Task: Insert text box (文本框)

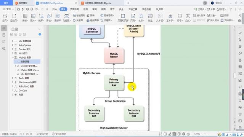Action: coord(160,18)
